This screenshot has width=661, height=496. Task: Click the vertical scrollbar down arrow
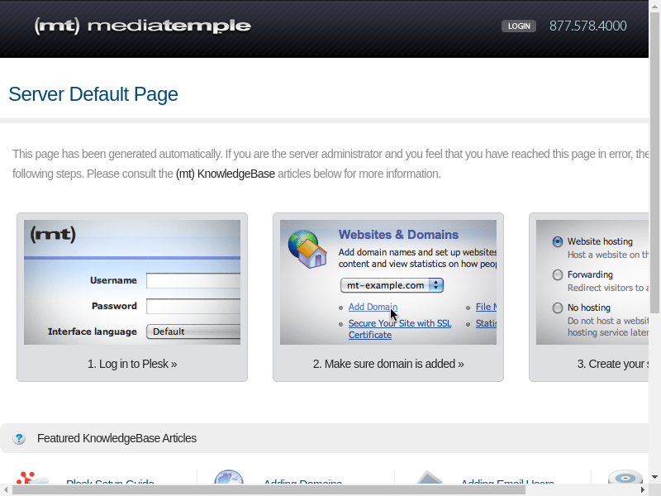(x=654, y=477)
